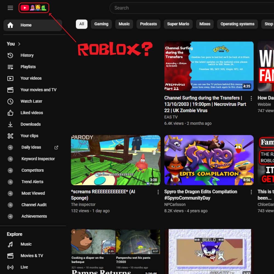The image size is (274, 274).
Task: Open Pamperchu wet his pants thumbnail
Action: pos(138,241)
